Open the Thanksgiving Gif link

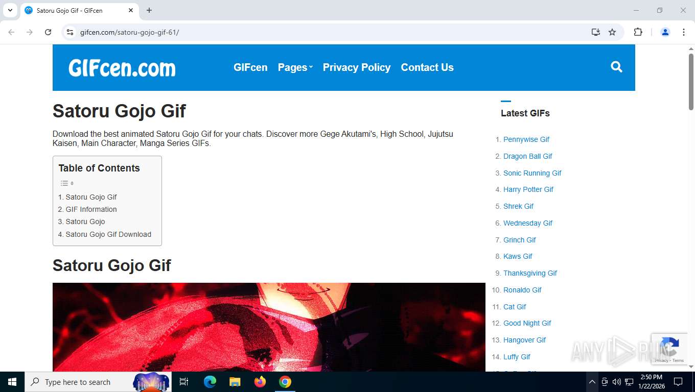(530, 273)
